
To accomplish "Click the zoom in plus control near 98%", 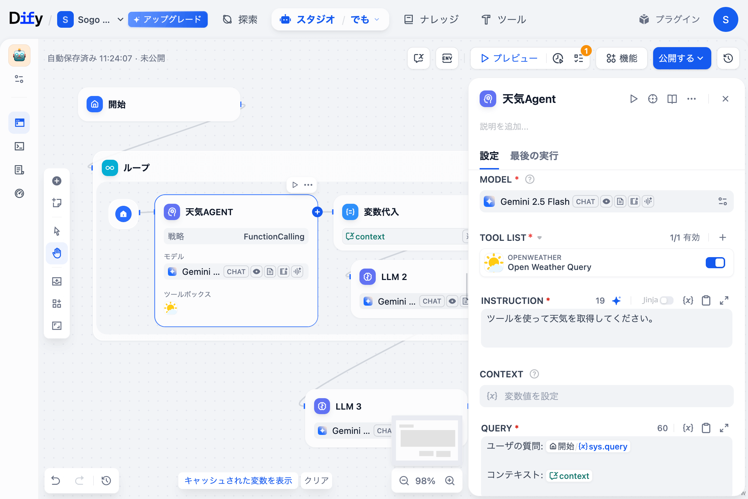I will click(x=450, y=481).
